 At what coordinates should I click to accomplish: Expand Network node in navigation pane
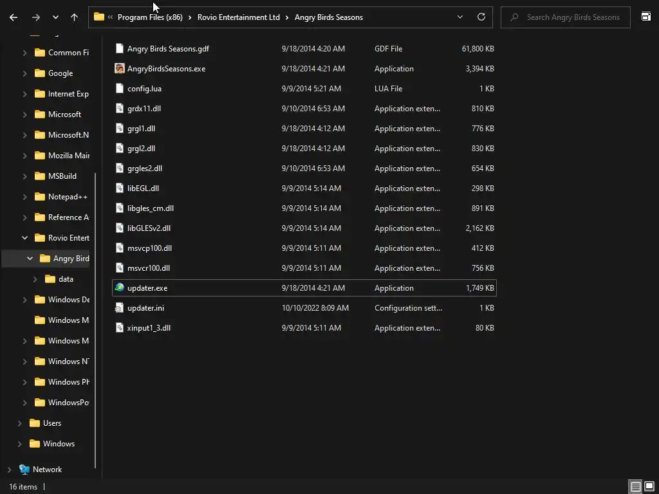click(x=9, y=470)
